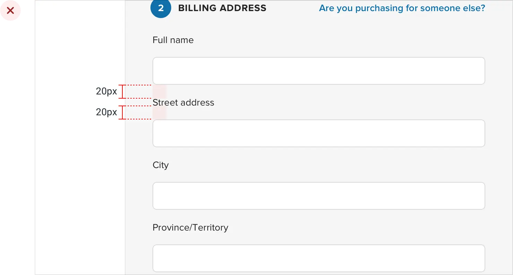Open the "Are you purchasing for someone else?" link
513x275 pixels.
[x=402, y=8]
